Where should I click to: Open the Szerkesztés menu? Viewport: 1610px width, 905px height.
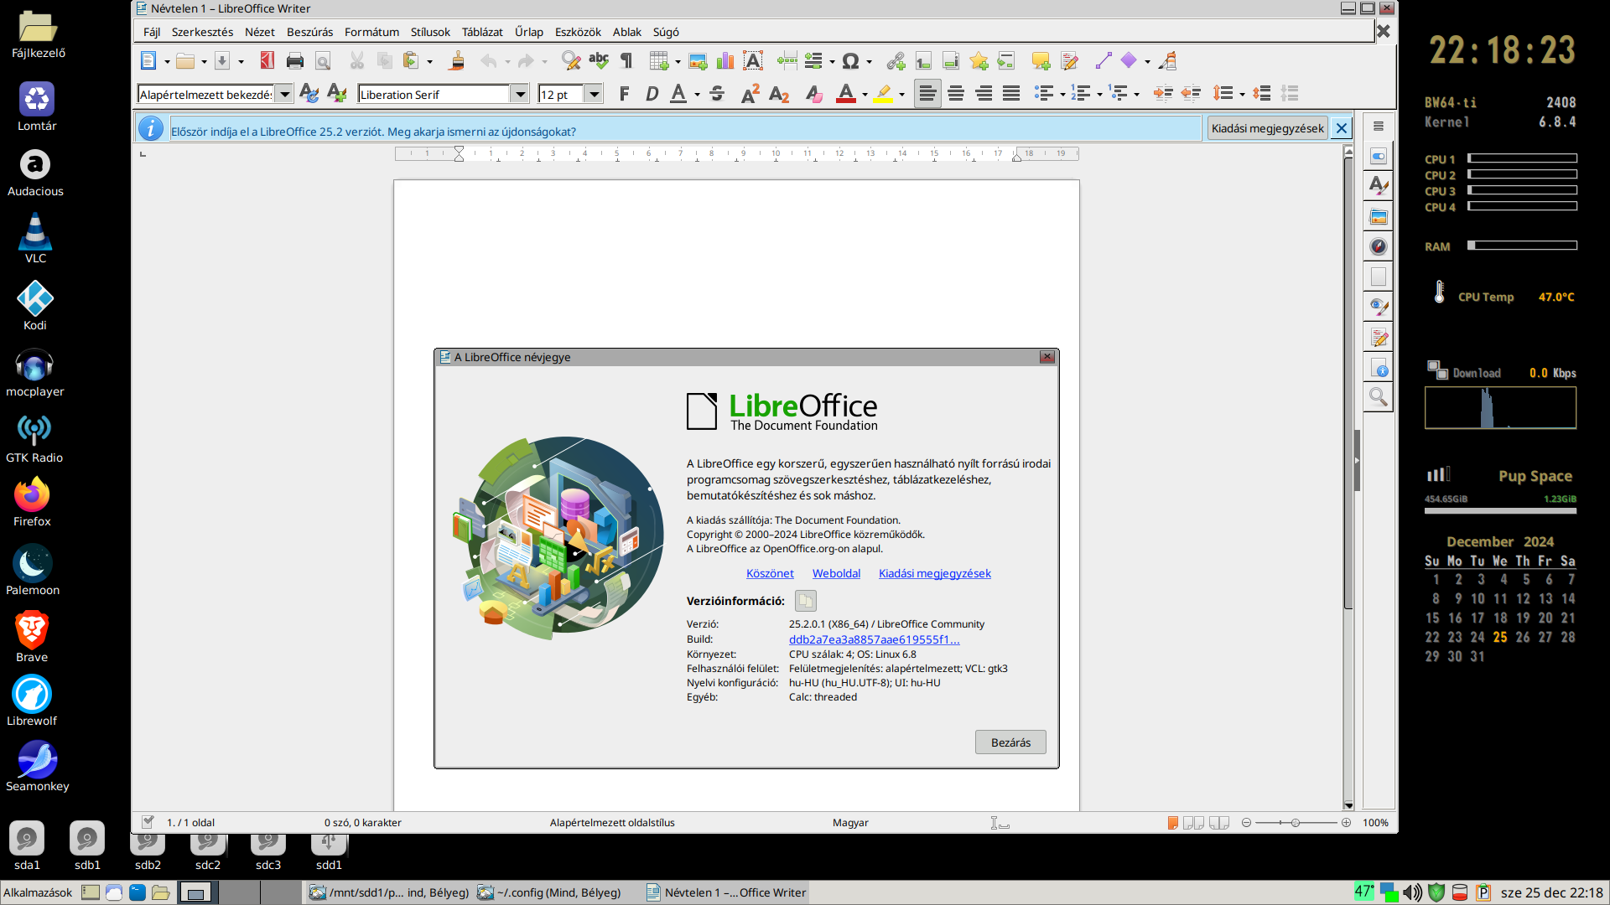point(202,32)
